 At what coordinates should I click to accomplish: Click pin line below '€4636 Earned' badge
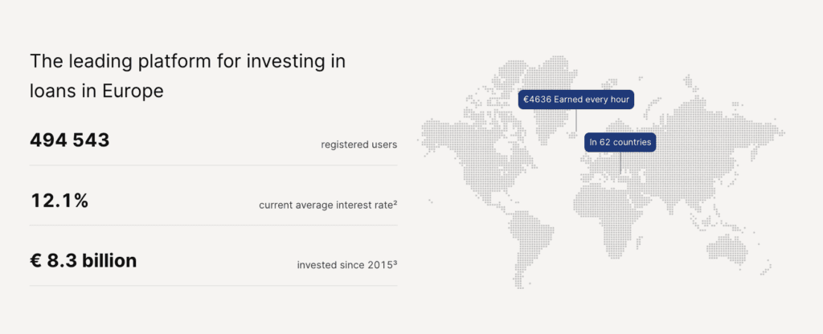576,120
